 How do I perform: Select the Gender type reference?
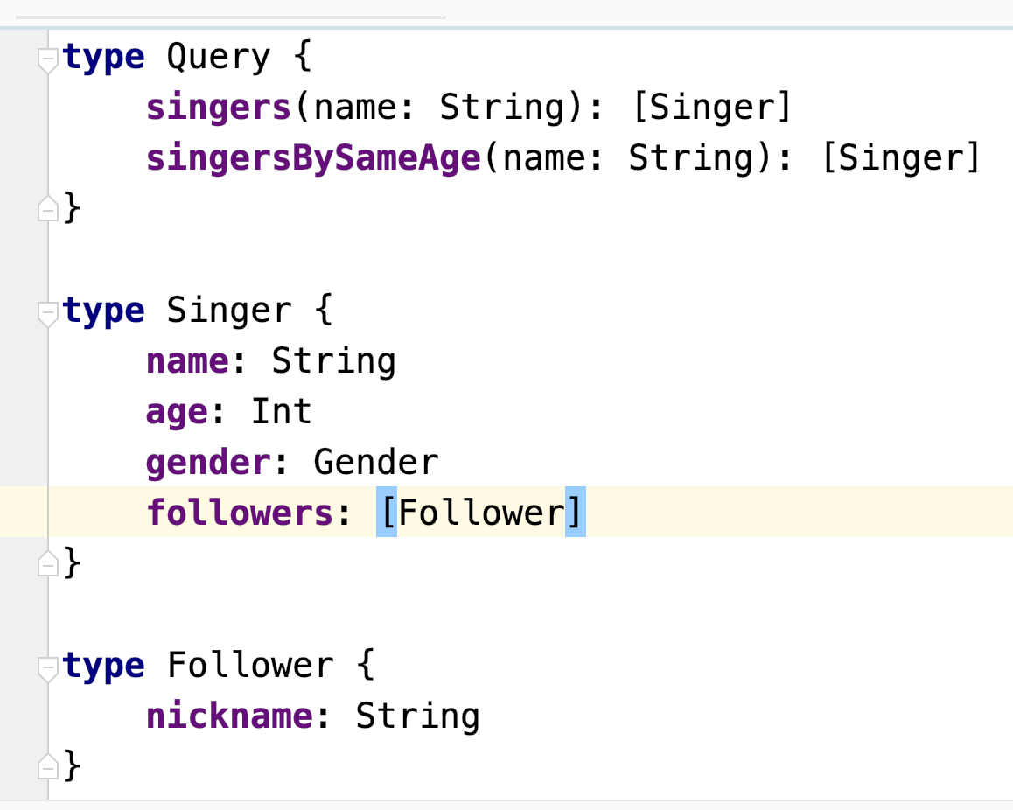376,463
